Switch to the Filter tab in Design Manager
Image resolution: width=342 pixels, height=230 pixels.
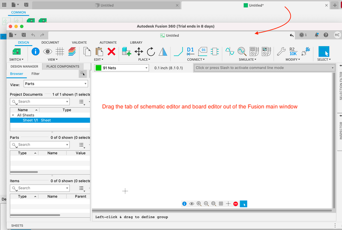[x=35, y=74]
